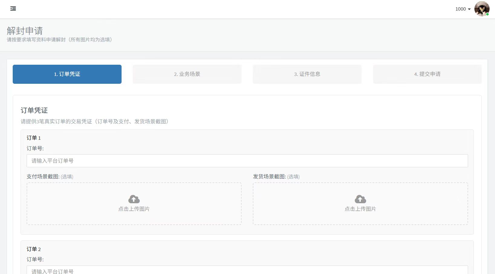Click the user avatar picture
495x274 pixels.
pos(481,9)
